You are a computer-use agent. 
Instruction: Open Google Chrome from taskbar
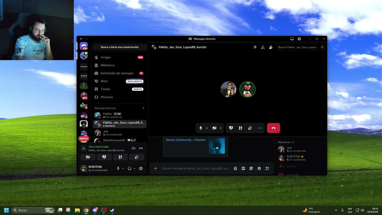point(86,210)
